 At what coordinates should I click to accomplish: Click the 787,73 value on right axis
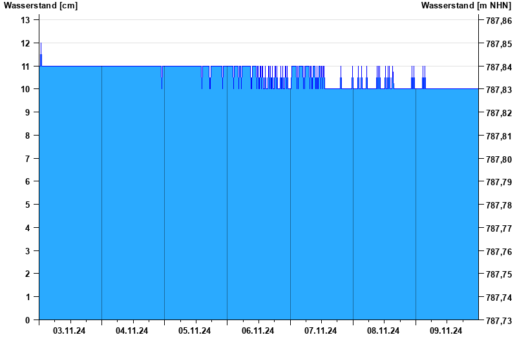498,321
